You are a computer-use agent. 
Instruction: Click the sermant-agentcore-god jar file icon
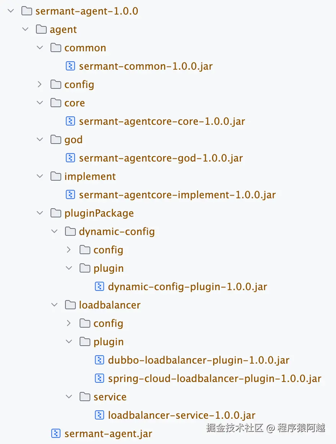(x=70, y=158)
